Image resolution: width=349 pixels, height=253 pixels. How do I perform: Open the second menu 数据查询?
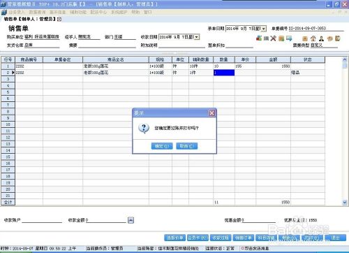(x=37, y=12)
